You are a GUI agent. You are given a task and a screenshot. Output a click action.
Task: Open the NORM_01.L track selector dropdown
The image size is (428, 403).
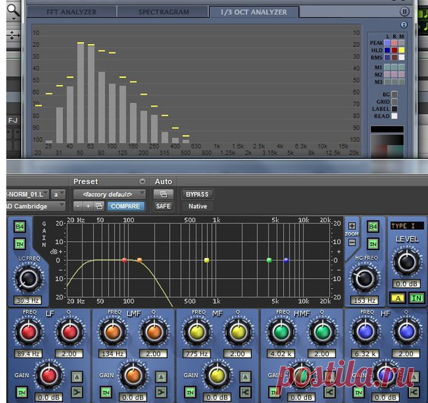(x=27, y=194)
